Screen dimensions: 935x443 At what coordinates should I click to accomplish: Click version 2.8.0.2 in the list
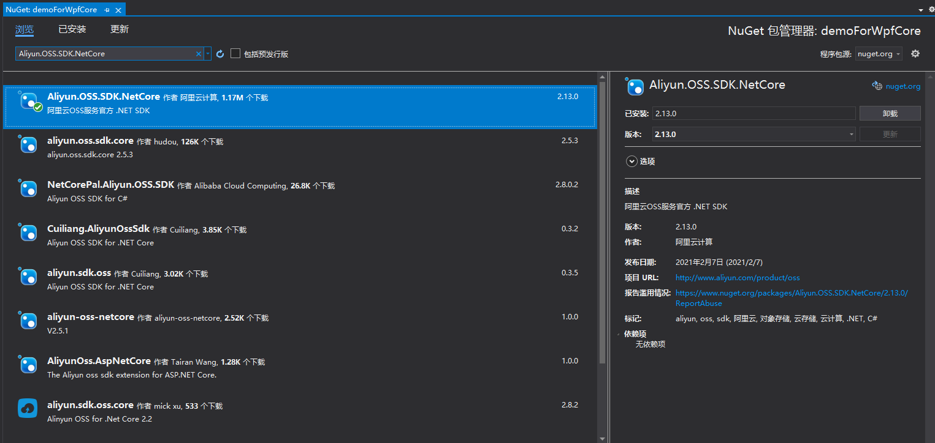tap(567, 185)
